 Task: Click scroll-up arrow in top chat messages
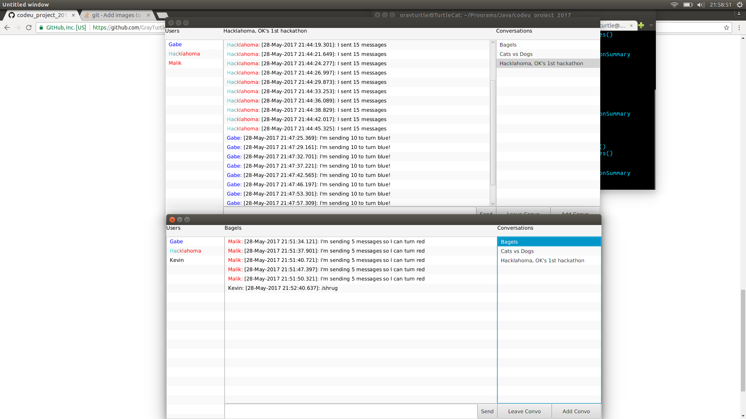[x=493, y=42]
